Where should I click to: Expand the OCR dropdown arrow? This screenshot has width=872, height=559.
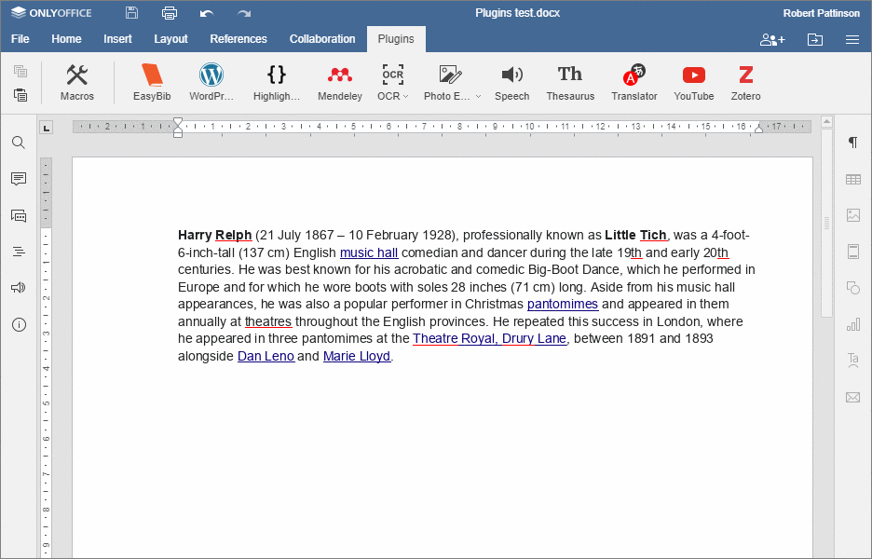click(x=406, y=96)
